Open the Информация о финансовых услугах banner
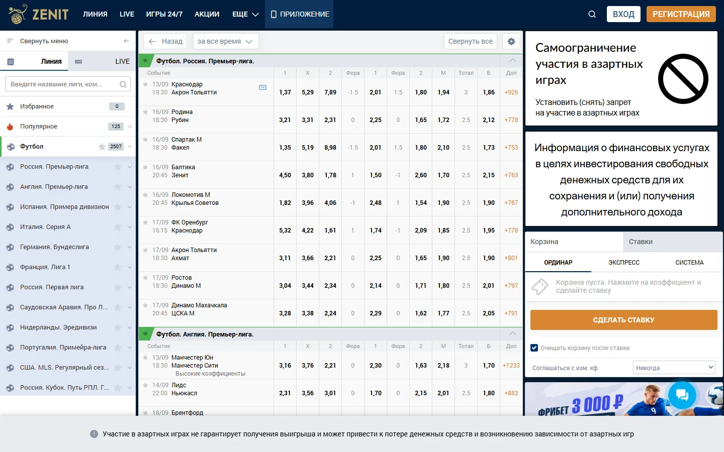The width and height of the screenshot is (724, 452). click(621, 179)
